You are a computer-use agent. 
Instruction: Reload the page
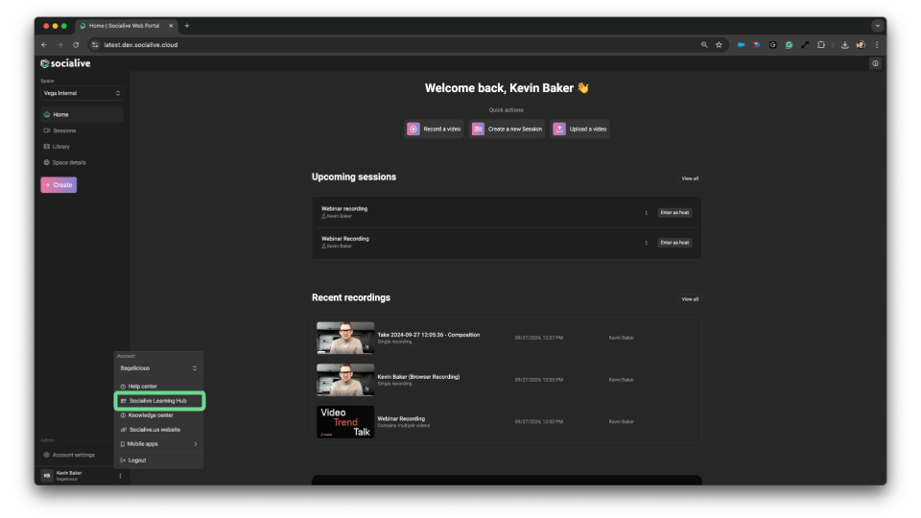[76, 45]
